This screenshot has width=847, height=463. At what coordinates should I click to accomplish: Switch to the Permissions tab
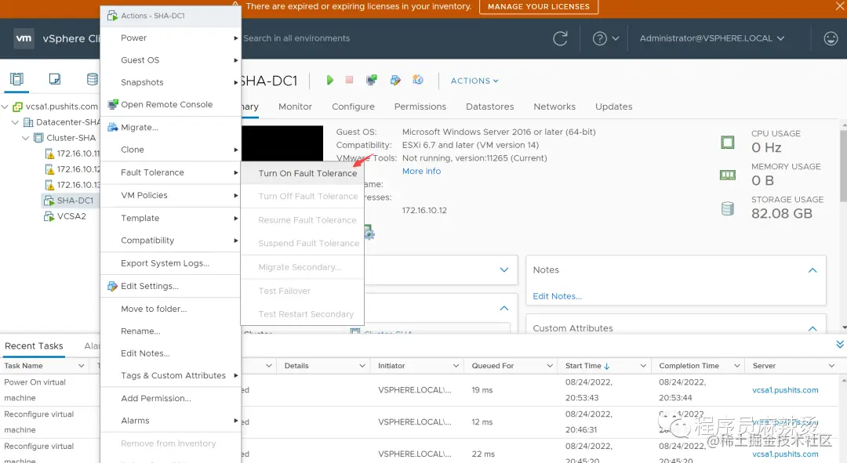(420, 107)
